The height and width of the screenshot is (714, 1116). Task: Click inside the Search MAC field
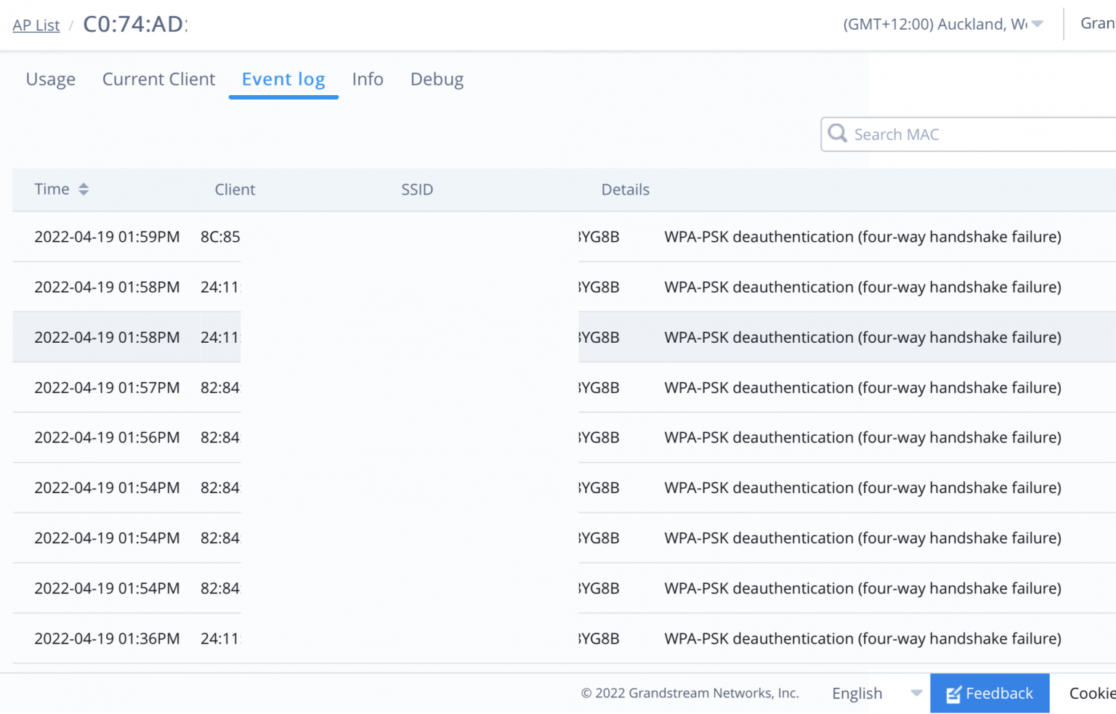(945, 134)
